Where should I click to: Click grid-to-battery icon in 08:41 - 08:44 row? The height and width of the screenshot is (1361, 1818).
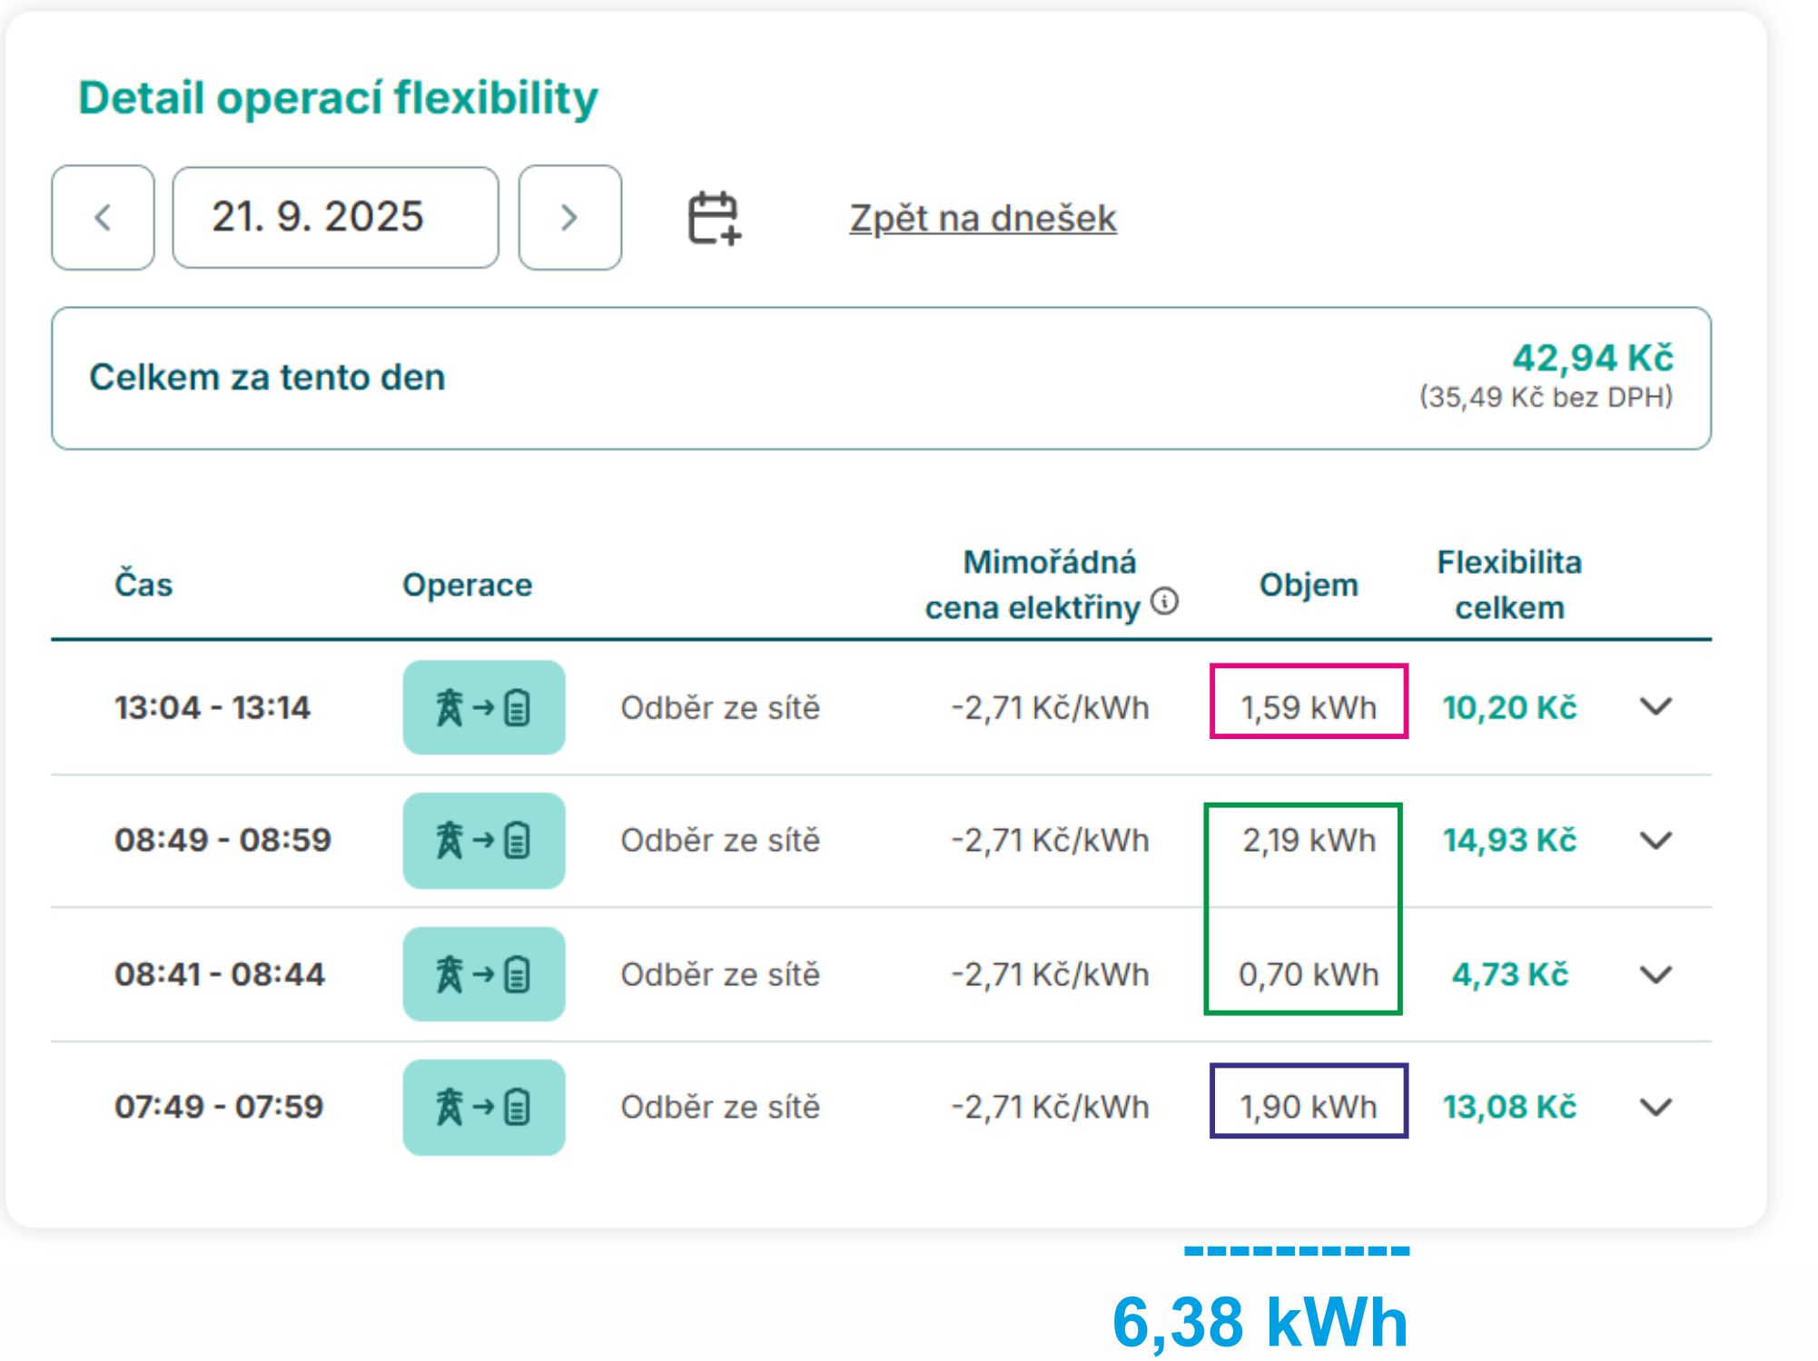[484, 974]
